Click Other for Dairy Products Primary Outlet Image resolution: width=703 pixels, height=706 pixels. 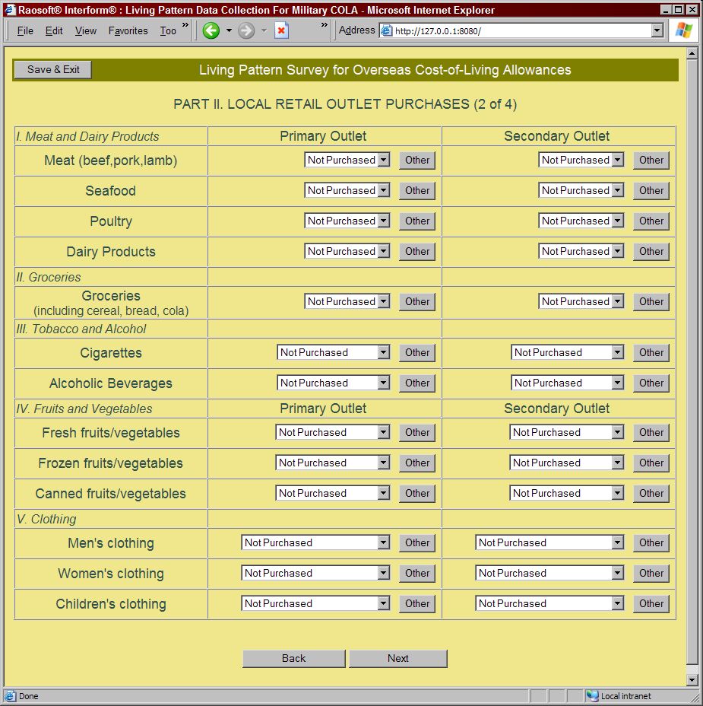(417, 251)
